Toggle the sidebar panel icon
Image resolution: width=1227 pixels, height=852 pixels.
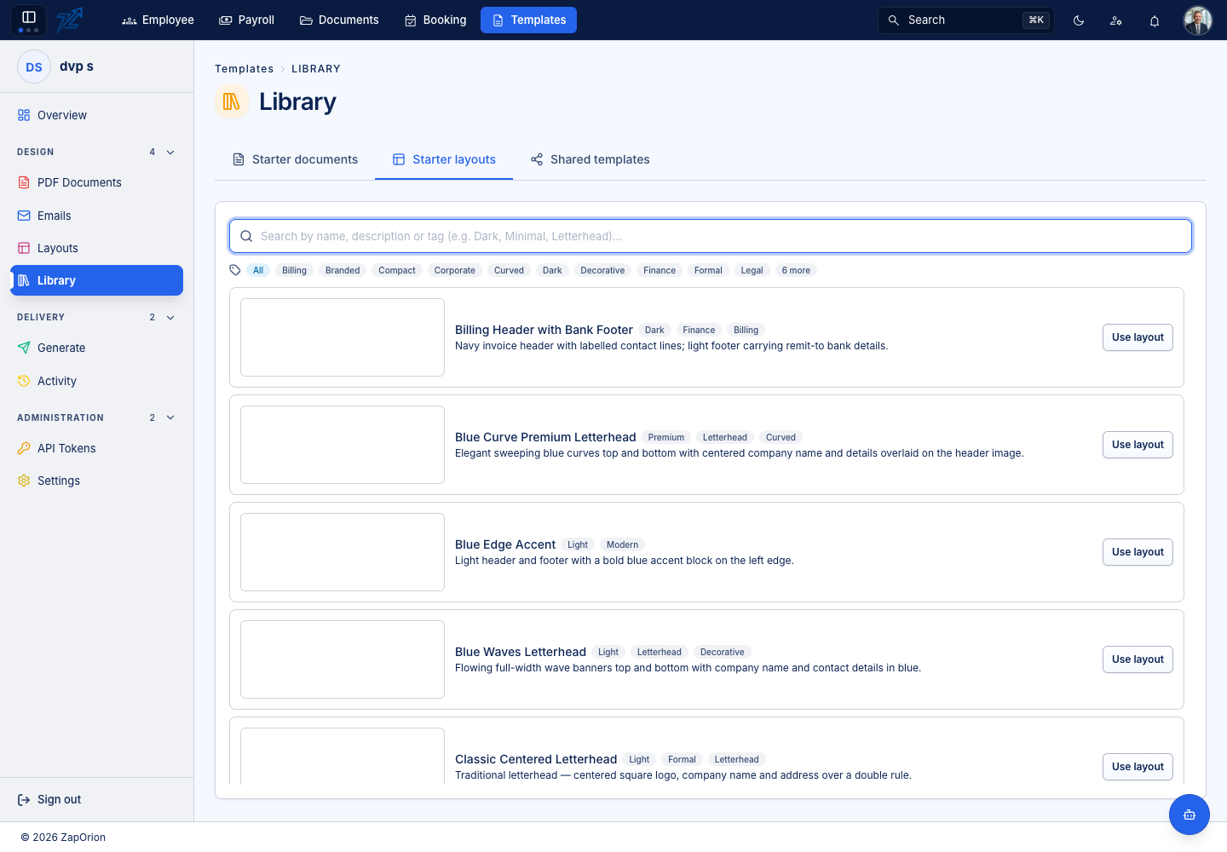click(28, 18)
